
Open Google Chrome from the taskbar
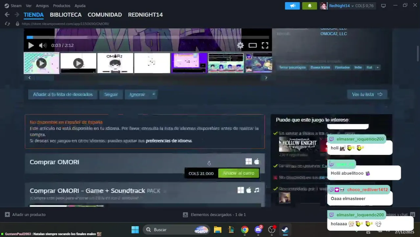pos(245,230)
